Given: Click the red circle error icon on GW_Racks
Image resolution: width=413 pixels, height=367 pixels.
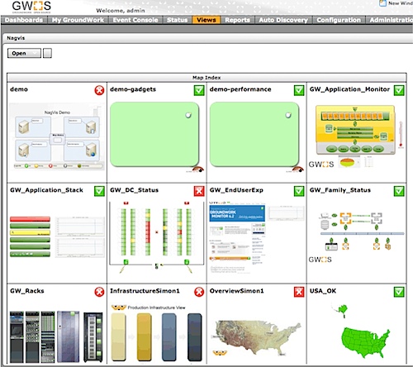Looking at the screenshot, I should 99,292.
